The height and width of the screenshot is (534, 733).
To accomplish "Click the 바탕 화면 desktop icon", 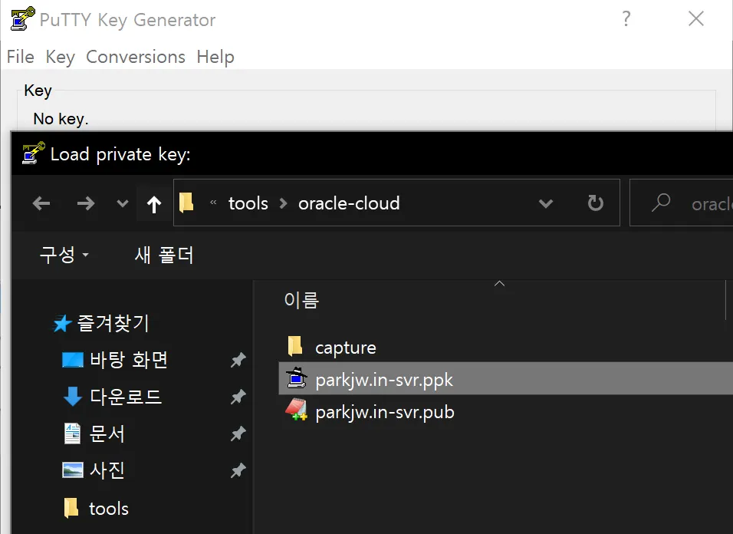I will (73, 360).
